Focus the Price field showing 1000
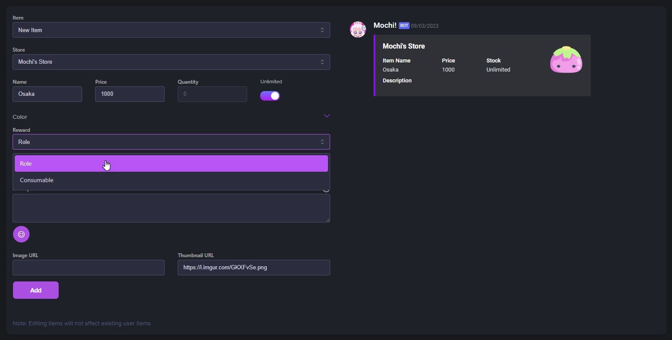This screenshot has height=340, width=672. pyautogui.click(x=129, y=94)
